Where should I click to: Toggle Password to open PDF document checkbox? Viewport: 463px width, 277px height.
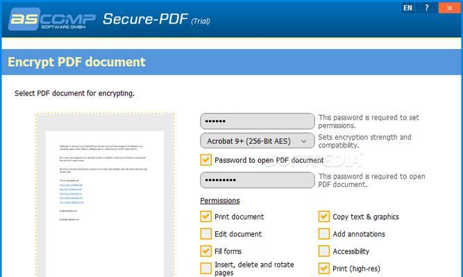[205, 160]
